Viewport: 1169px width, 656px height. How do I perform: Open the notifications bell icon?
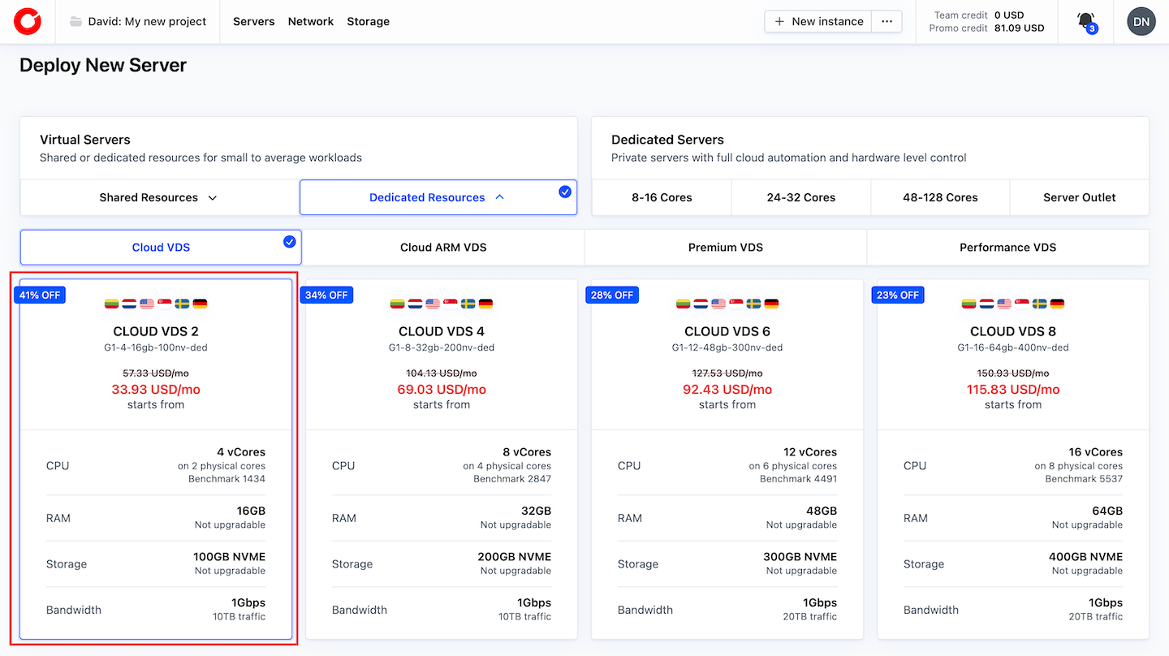1086,21
